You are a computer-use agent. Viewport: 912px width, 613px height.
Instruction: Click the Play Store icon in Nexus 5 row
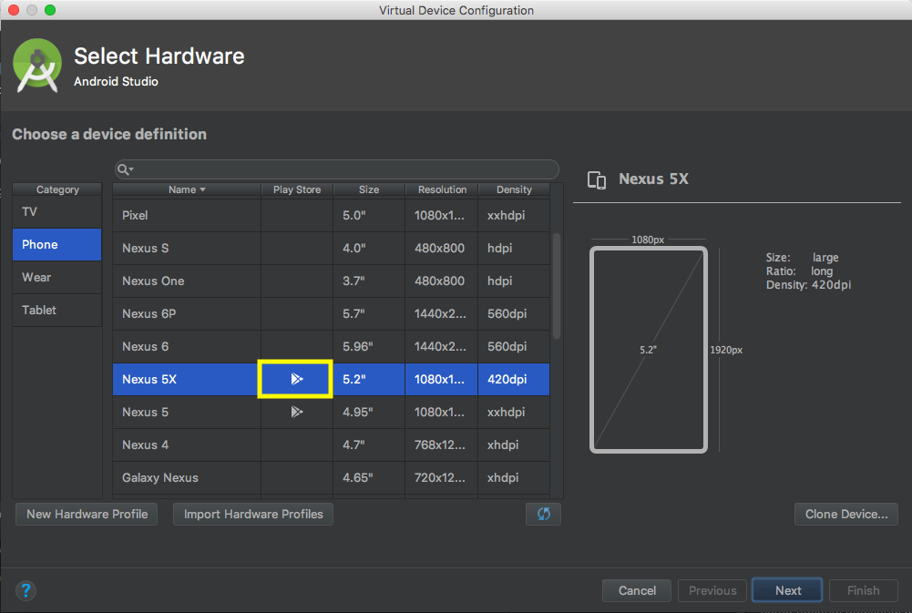295,412
